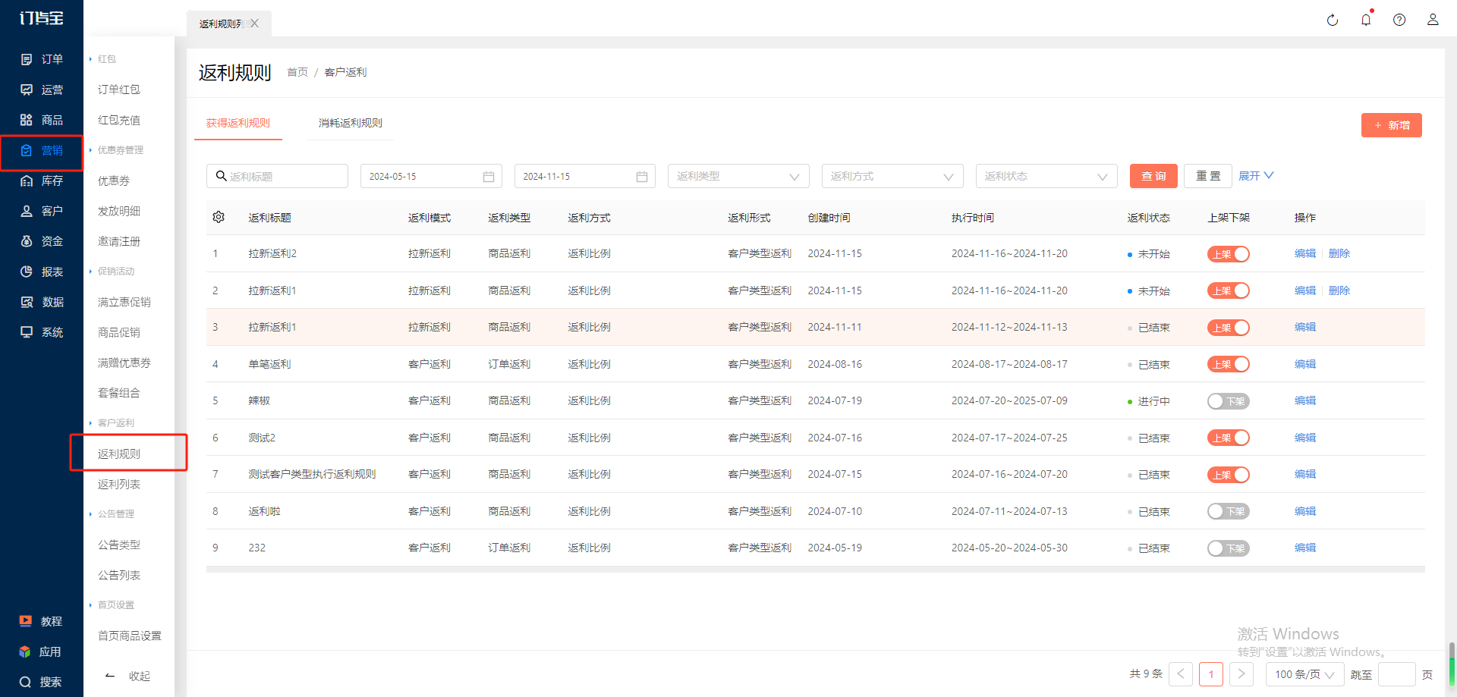Switch to 消耗返利规则 tab
This screenshot has height=697, width=1457.
tap(351, 123)
